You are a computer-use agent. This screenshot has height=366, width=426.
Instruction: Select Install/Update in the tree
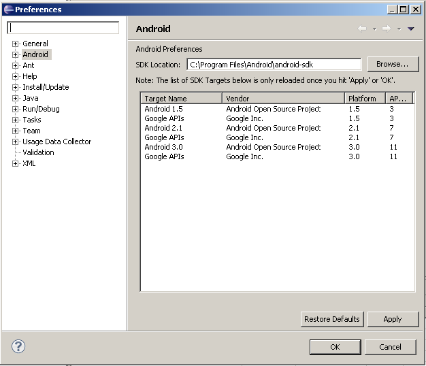pos(46,87)
